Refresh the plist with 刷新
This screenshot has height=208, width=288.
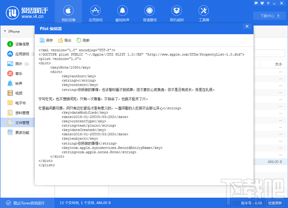click(83, 40)
